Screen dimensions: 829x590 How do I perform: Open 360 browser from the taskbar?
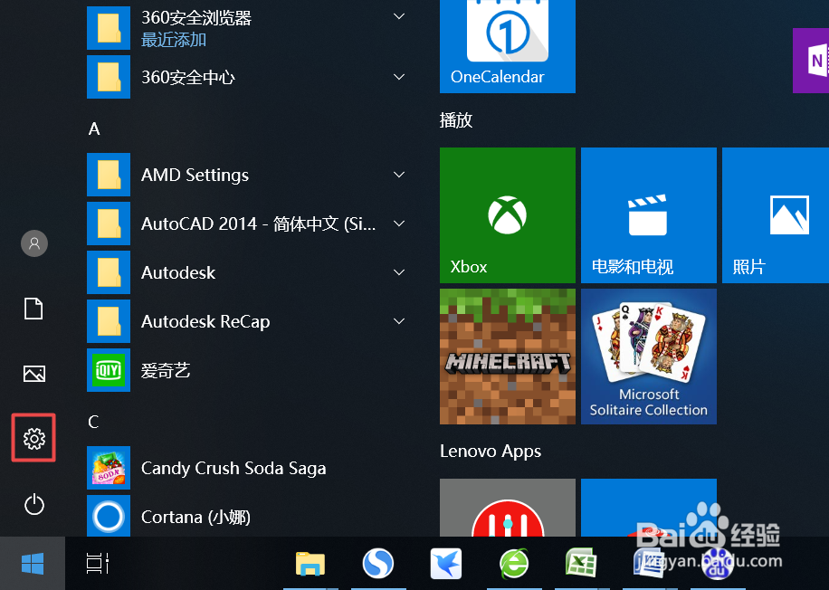click(514, 563)
